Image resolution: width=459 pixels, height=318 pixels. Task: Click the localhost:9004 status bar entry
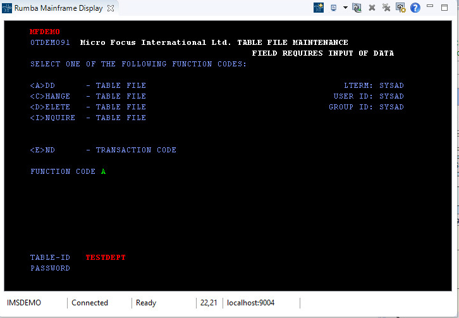[x=250, y=303]
